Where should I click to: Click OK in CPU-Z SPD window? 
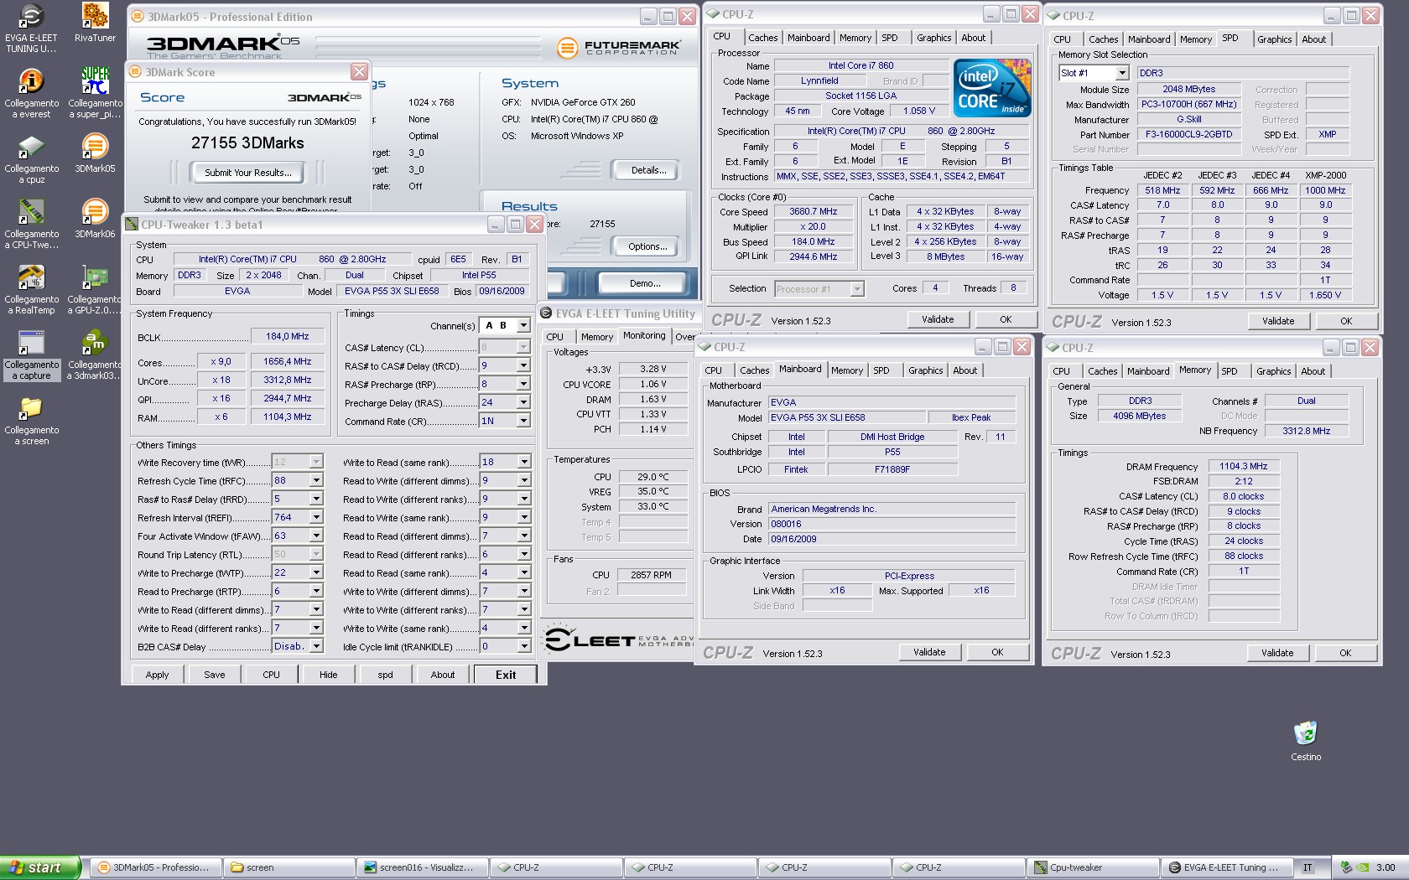tap(1346, 321)
